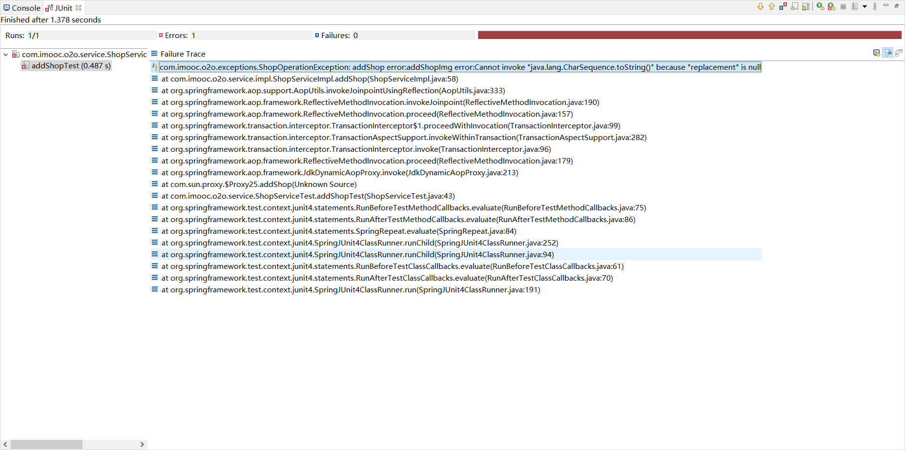Select ShopServiceTest.addShopTest trace line
This screenshot has height=450, width=905.
pyautogui.click(x=308, y=196)
